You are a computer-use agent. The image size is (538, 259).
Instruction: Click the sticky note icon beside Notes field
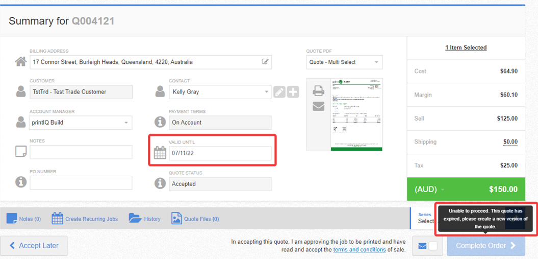click(x=21, y=152)
